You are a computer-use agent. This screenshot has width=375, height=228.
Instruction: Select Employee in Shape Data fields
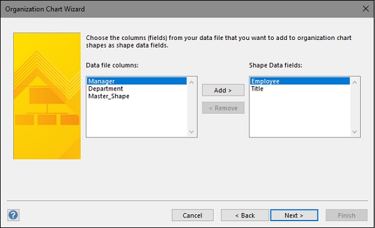(x=300, y=81)
